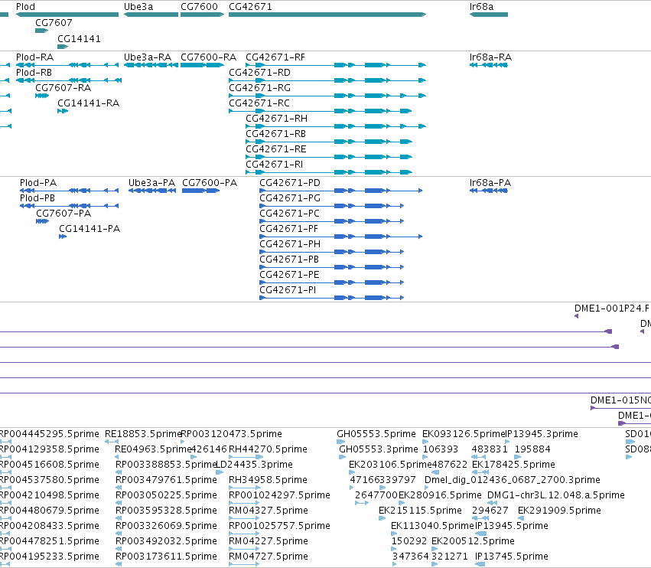This screenshot has width=651, height=568.
Task: Select transcript CG42671-RE label
Action: click(x=276, y=149)
